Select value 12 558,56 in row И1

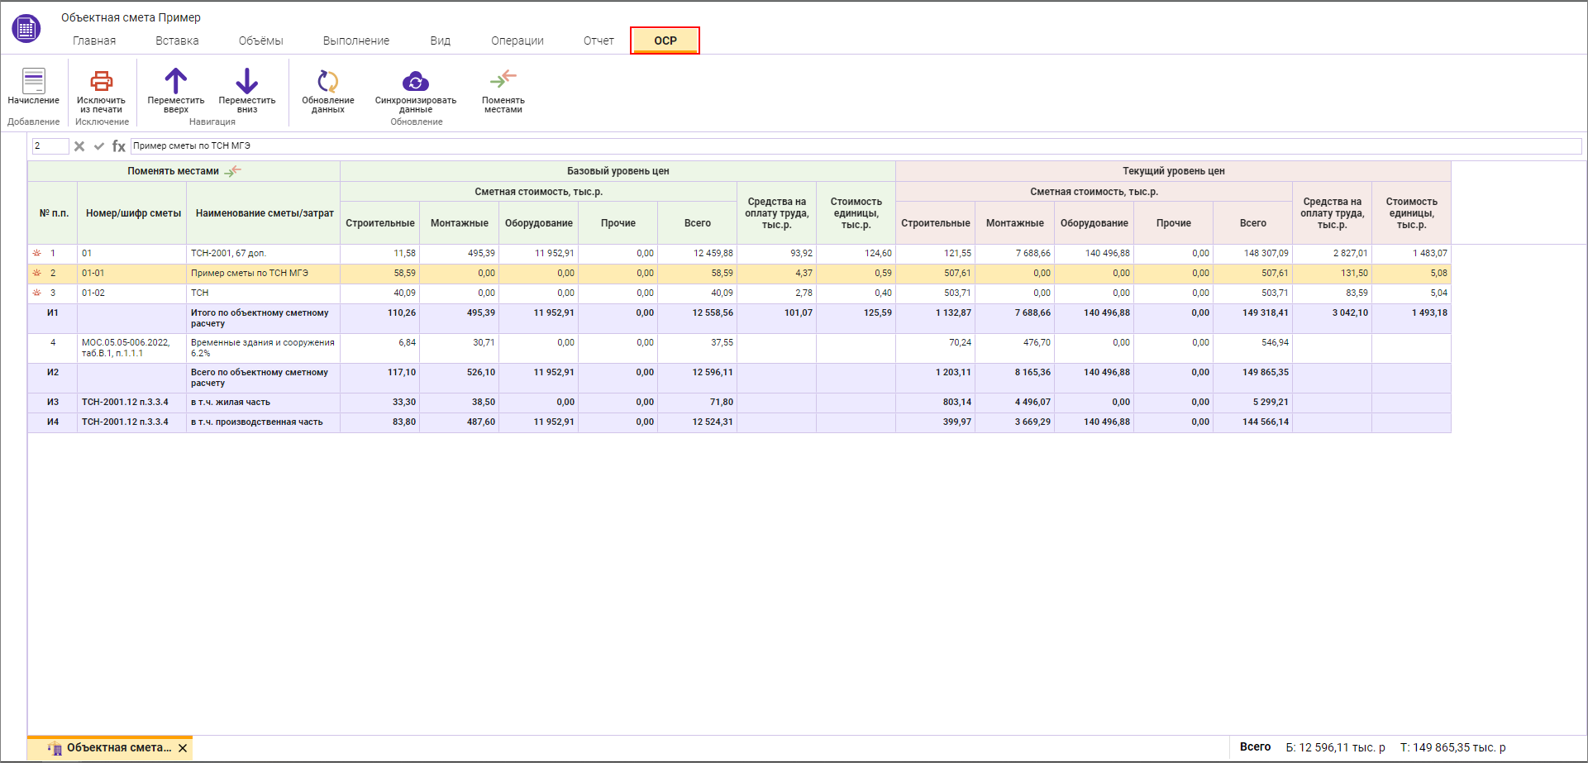coord(697,318)
